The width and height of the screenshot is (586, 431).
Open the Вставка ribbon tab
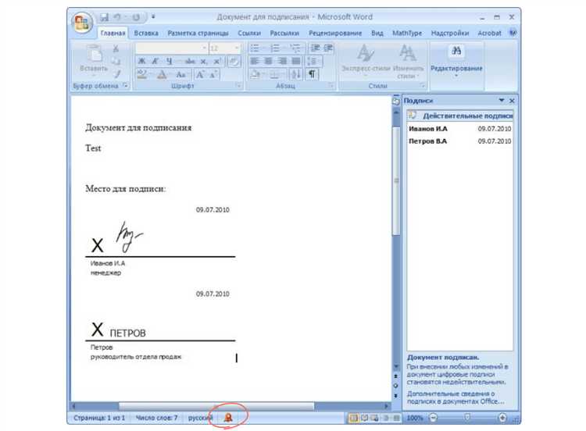pos(145,34)
